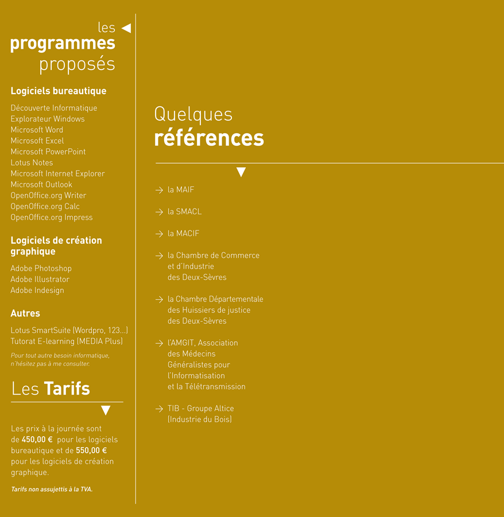Select OpenOffice.org Calc entry

45,206
